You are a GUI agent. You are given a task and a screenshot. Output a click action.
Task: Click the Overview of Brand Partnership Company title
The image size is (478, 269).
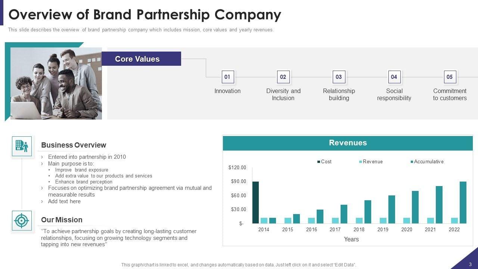pos(145,15)
